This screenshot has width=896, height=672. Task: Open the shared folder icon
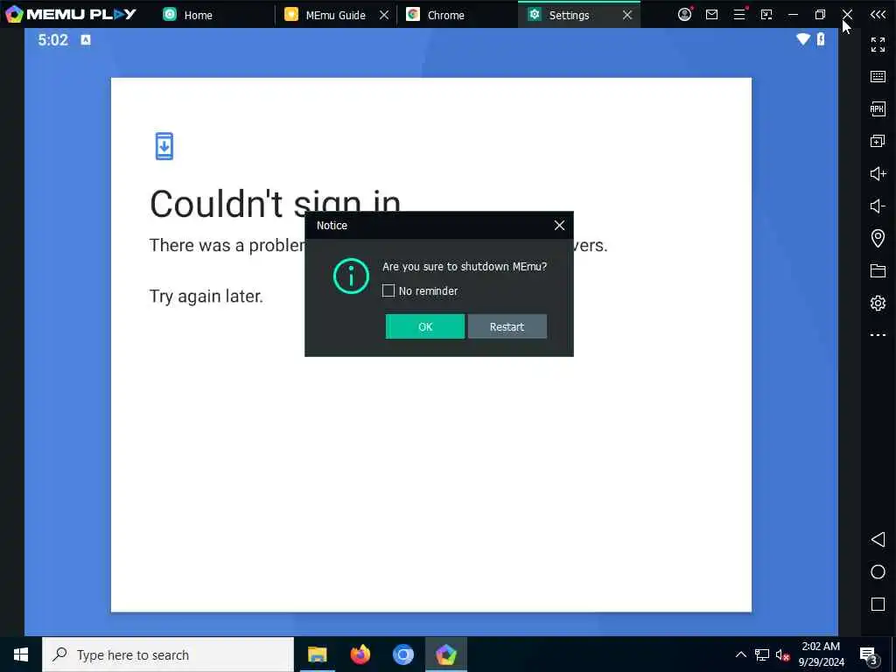coord(878,270)
